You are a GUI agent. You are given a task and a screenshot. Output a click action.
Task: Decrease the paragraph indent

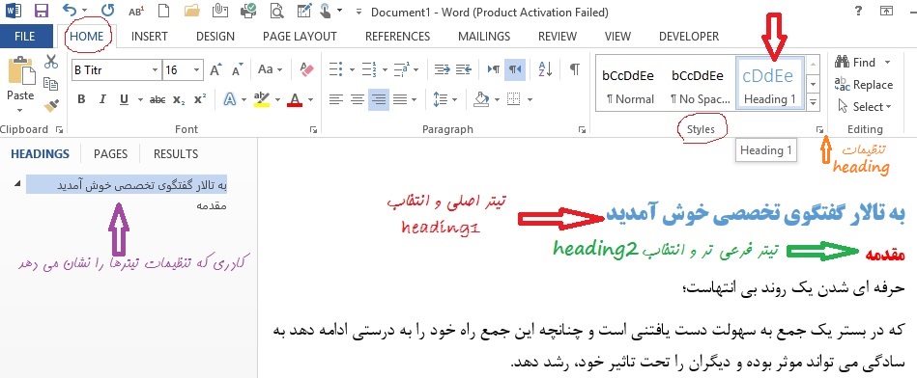coord(443,69)
